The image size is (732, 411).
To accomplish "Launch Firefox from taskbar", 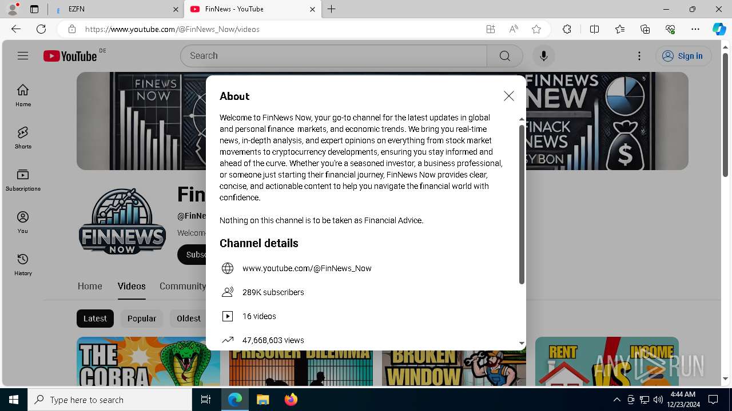I will [x=291, y=400].
